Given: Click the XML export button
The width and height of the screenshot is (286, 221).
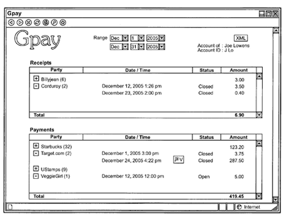Looking at the screenshot, I should pos(241,38).
